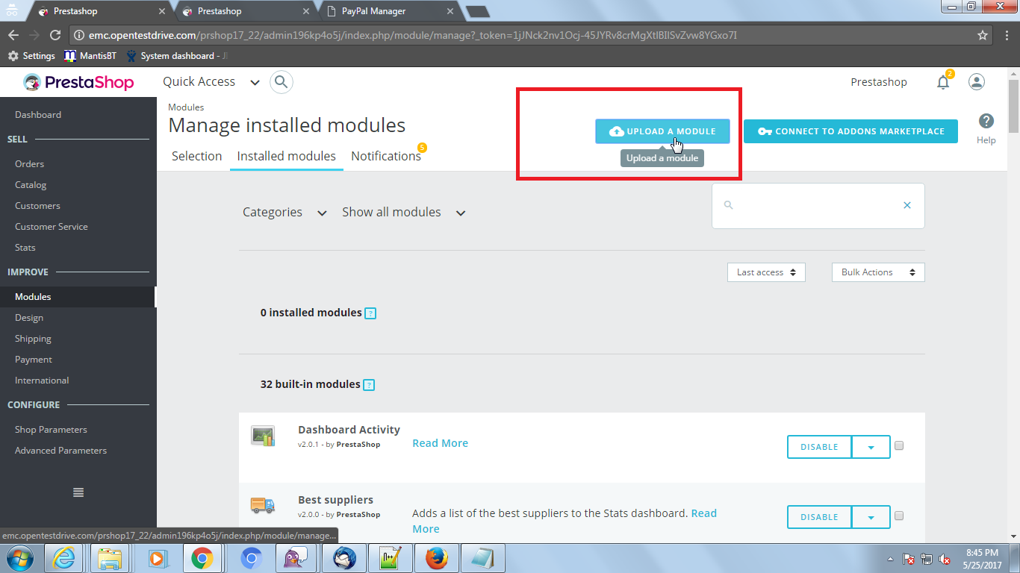
Task: Click the volume icon in system tray
Action: click(945, 559)
